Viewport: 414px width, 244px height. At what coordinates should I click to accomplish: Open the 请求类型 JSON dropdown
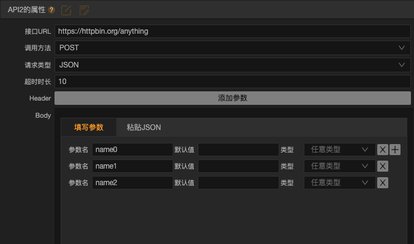coord(233,65)
